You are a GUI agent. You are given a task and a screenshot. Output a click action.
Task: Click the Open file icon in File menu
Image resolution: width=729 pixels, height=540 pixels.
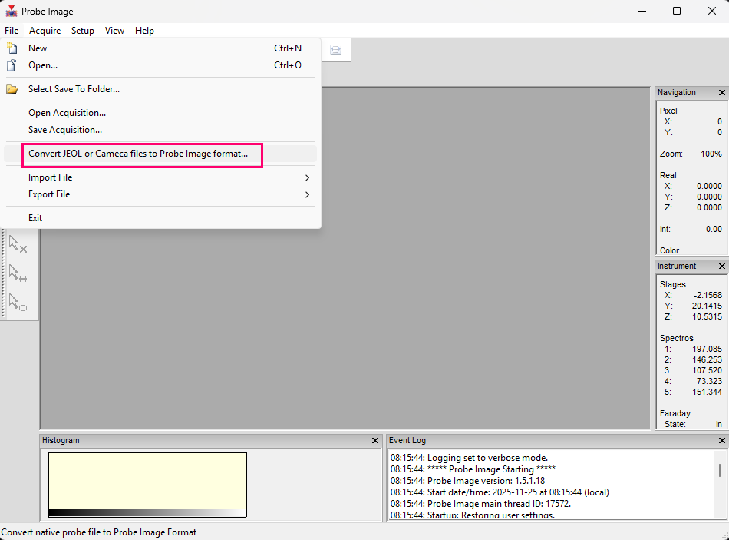coord(12,65)
